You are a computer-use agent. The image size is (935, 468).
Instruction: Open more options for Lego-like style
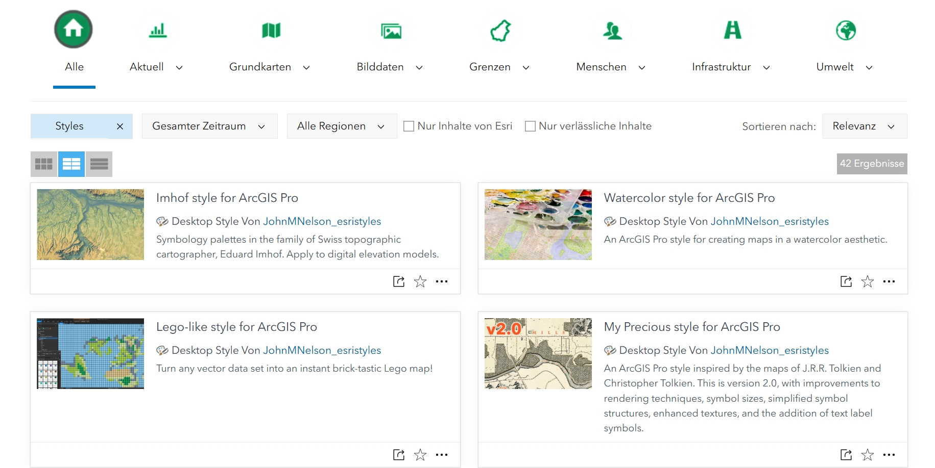(x=442, y=455)
